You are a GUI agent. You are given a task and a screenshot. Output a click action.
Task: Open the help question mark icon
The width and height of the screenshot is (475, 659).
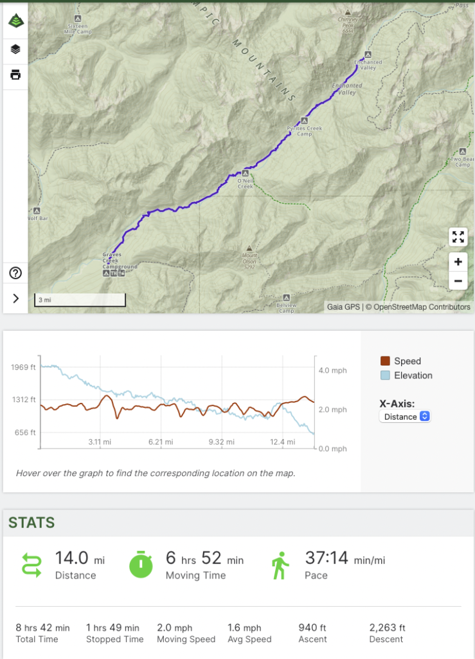(15, 273)
